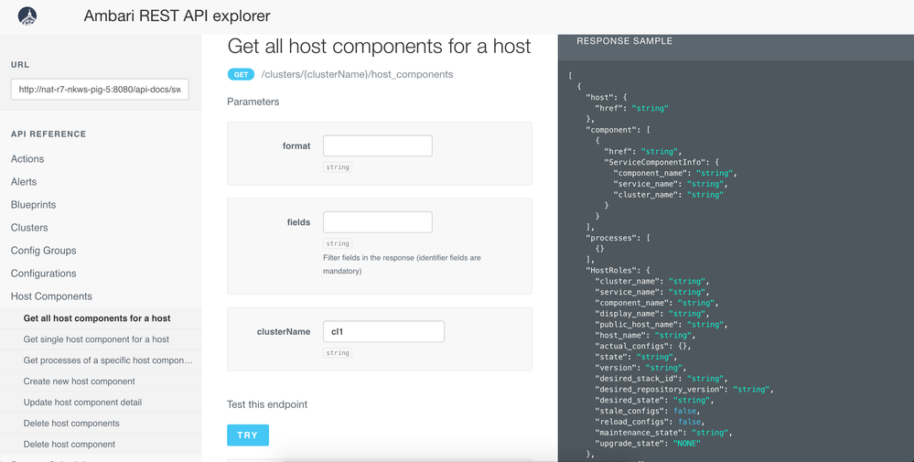
Task: Select Configurations in API reference
Action: pos(44,274)
